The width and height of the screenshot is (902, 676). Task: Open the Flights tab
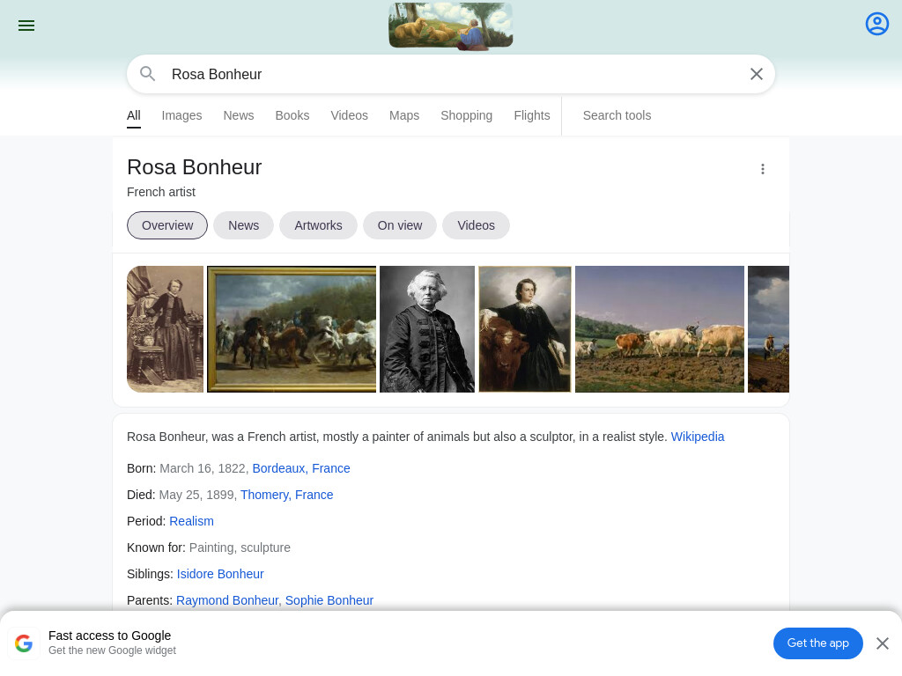point(532,115)
